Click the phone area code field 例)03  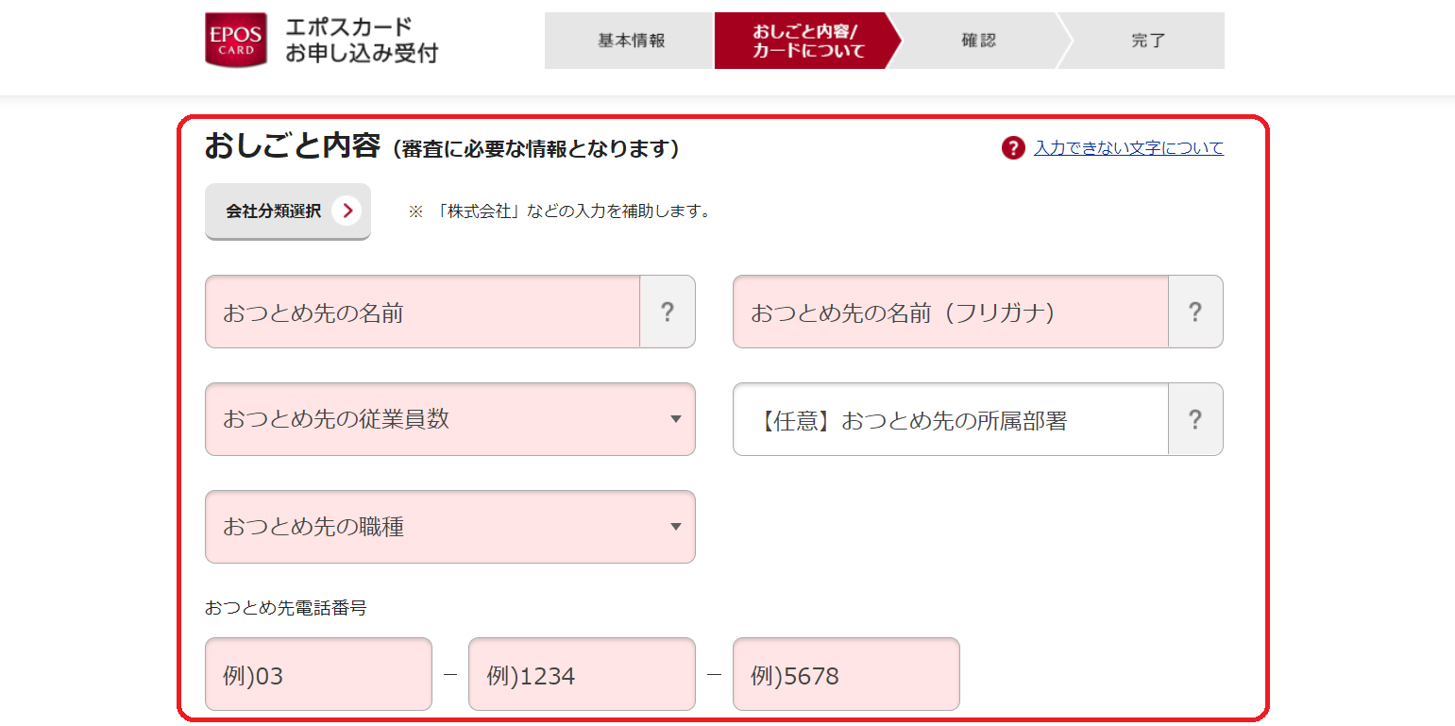[318, 674]
